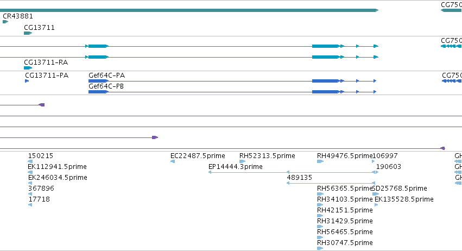Click the arrow glyph under EC22487.5prime
The image size is (462, 251).
(173, 161)
